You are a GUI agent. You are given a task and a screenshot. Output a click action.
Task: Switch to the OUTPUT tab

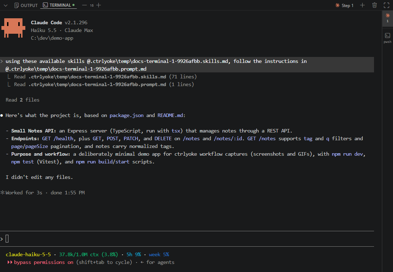point(26,5)
